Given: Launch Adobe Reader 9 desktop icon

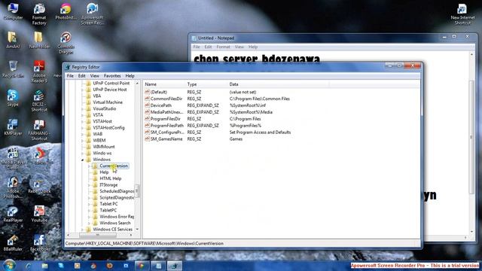Looking at the screenshot, I should (39, 72).
